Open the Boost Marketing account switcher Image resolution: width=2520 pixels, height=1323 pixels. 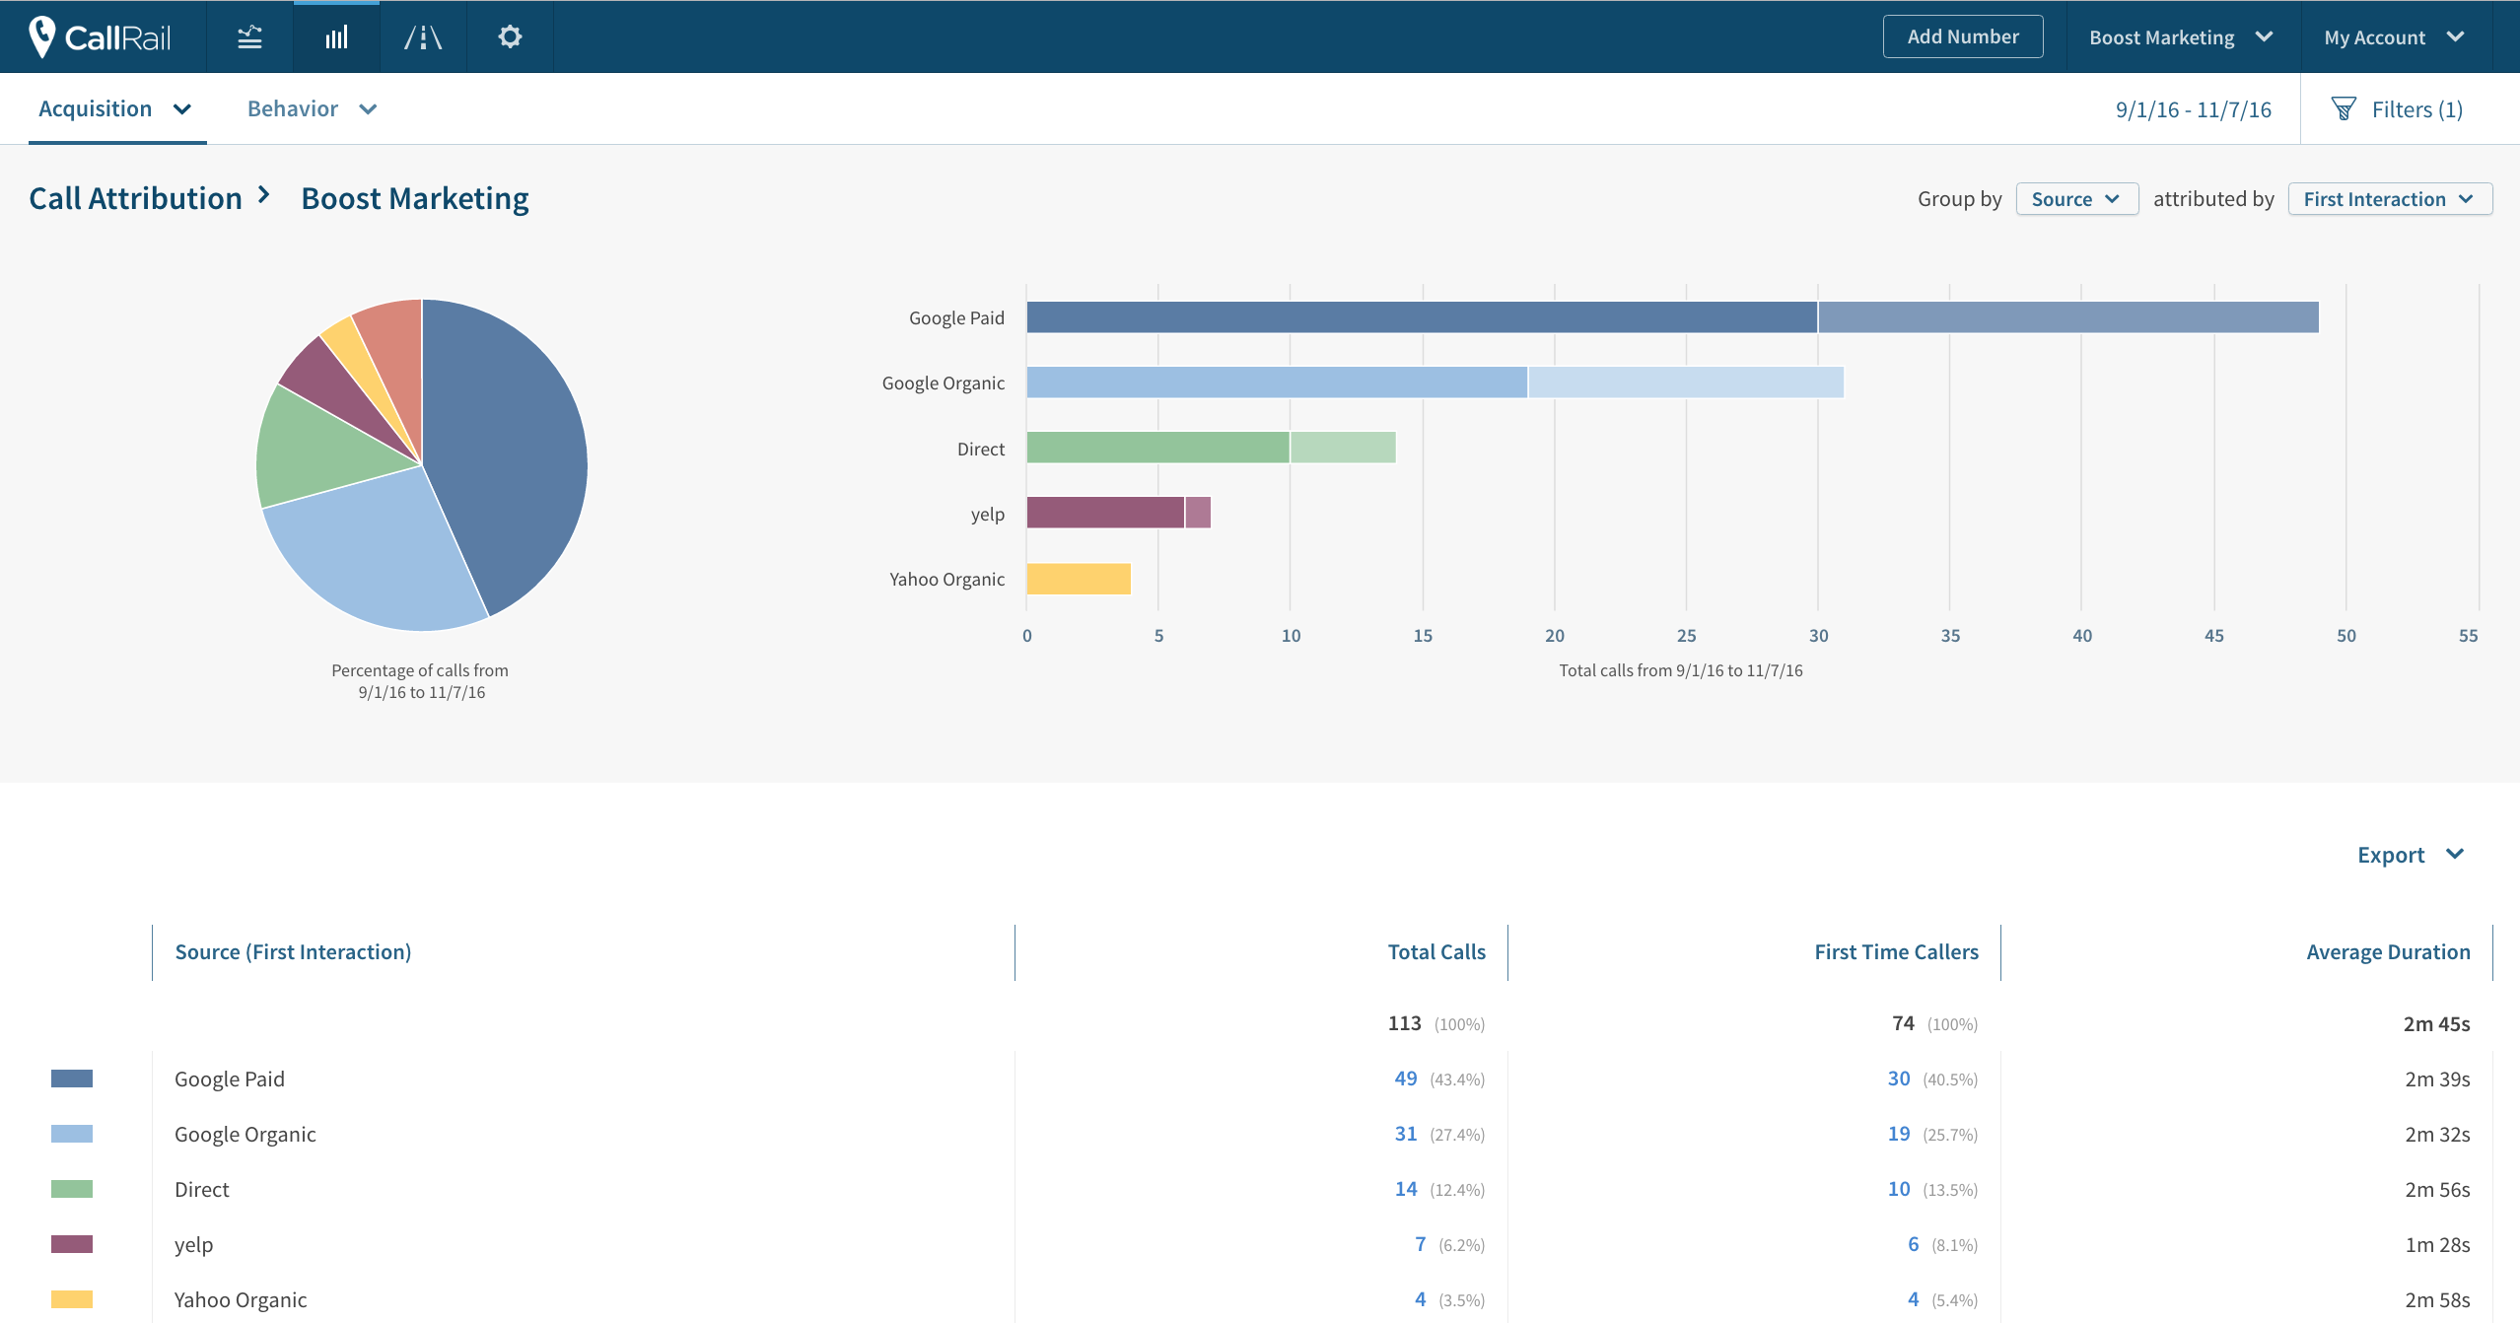2180,36
